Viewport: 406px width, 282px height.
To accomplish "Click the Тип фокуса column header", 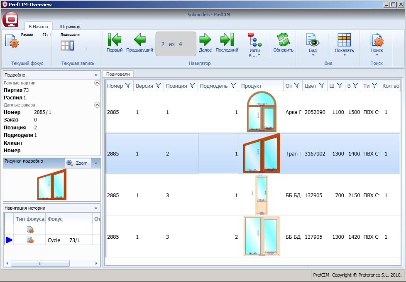I will 30,219.
